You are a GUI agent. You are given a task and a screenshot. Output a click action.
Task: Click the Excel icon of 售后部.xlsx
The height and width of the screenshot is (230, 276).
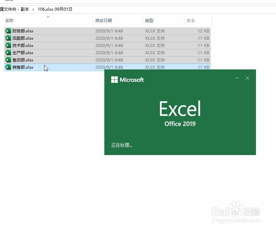pos(8,60)
